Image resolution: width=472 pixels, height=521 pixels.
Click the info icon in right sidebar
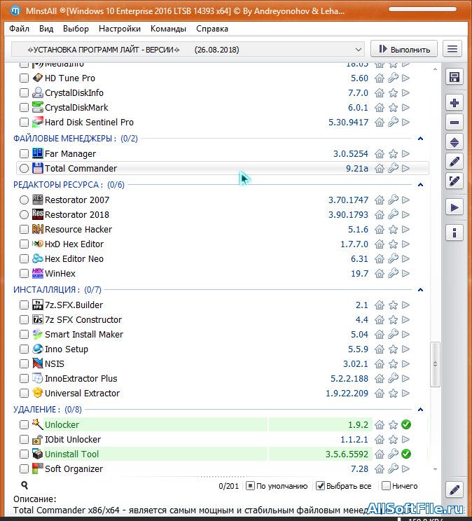(x=454, y=232)
